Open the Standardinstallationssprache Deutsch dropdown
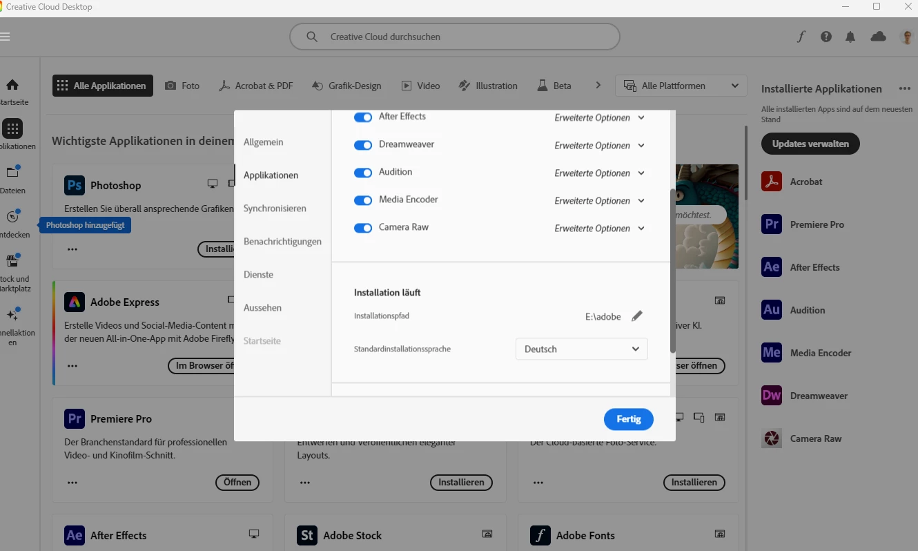 point(582,349)
